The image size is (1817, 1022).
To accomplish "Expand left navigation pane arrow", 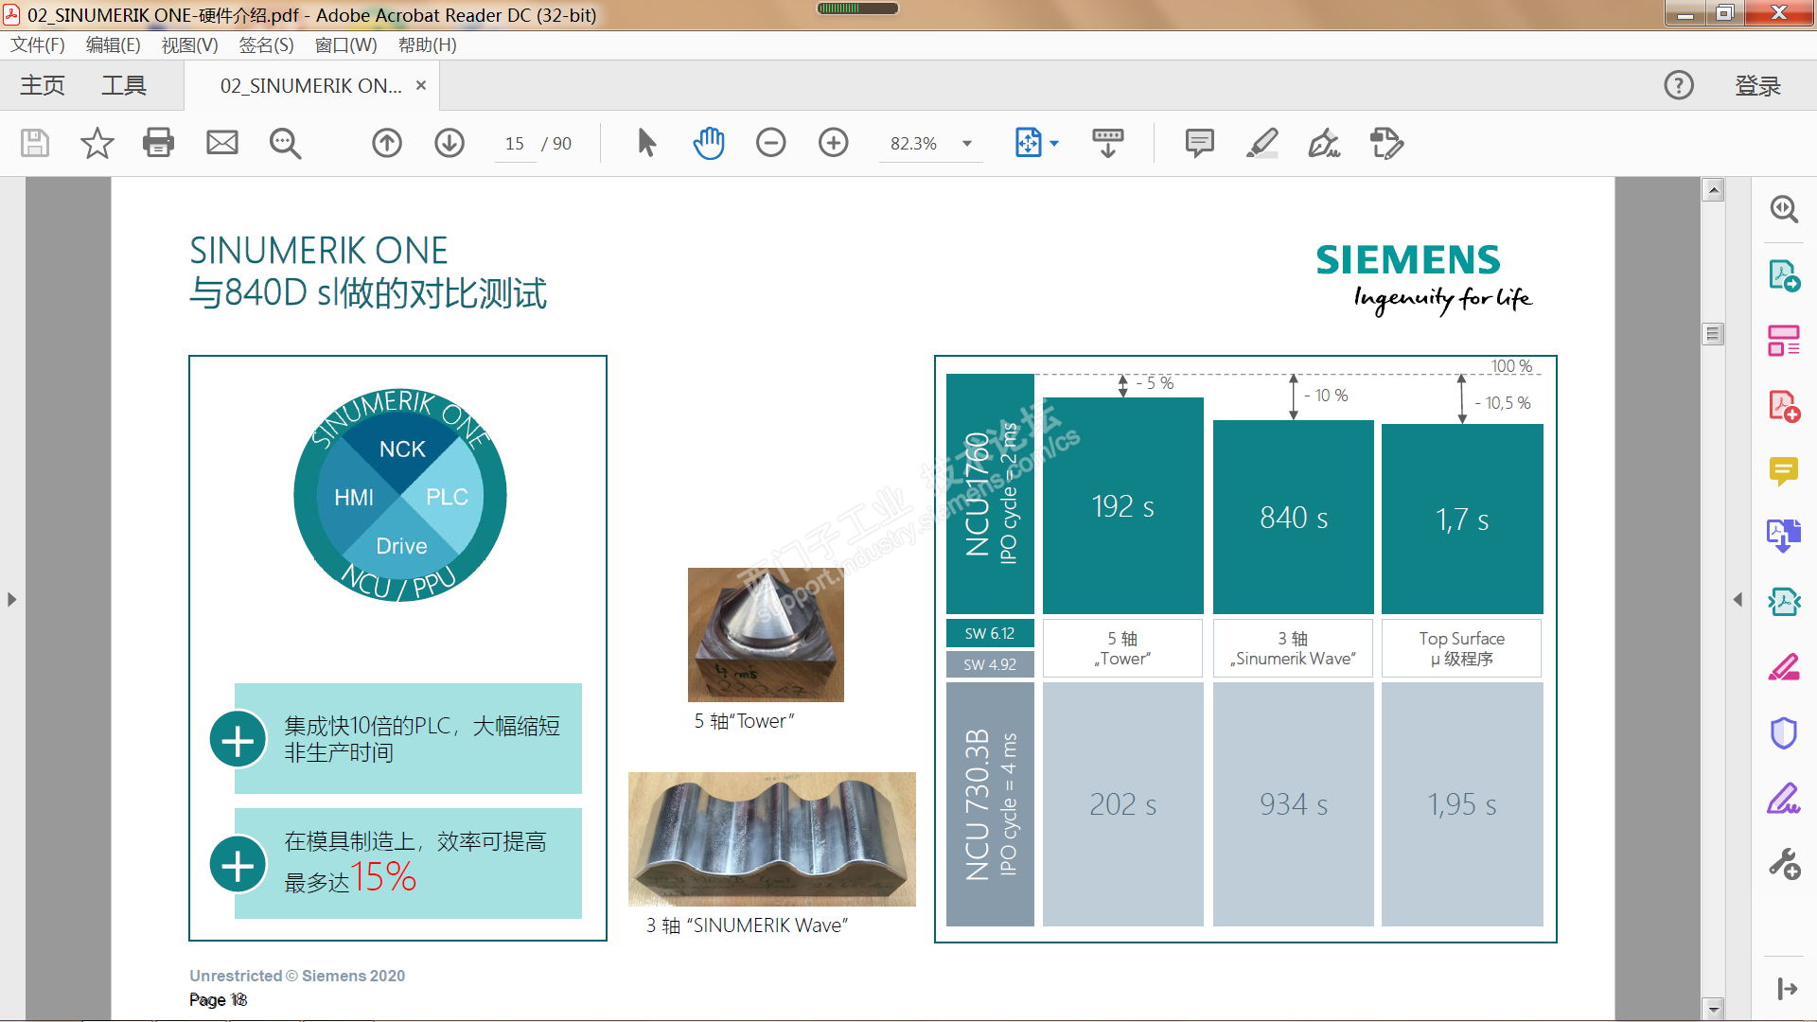I will [x=11, y=599].
